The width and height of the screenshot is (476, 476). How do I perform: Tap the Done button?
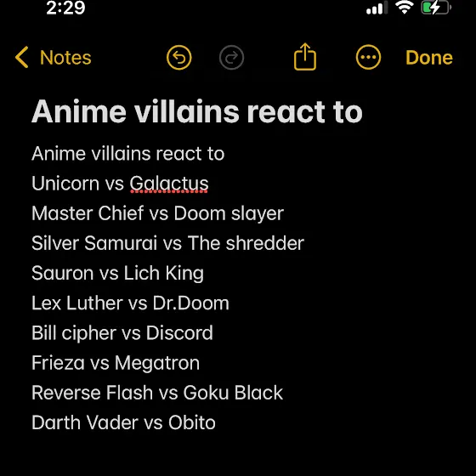click(429, 58)
